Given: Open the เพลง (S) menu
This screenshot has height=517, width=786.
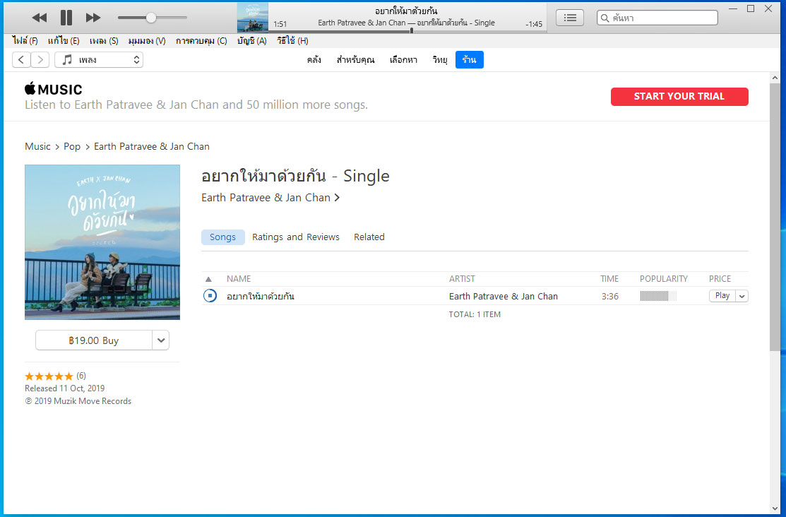Looking at the screenshot, I should pyautogui.click(x=104, y=41).
